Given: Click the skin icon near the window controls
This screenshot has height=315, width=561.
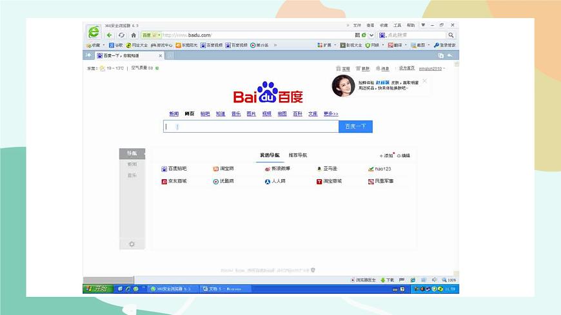Looking at the screenshot, I should tap(423, 25).
